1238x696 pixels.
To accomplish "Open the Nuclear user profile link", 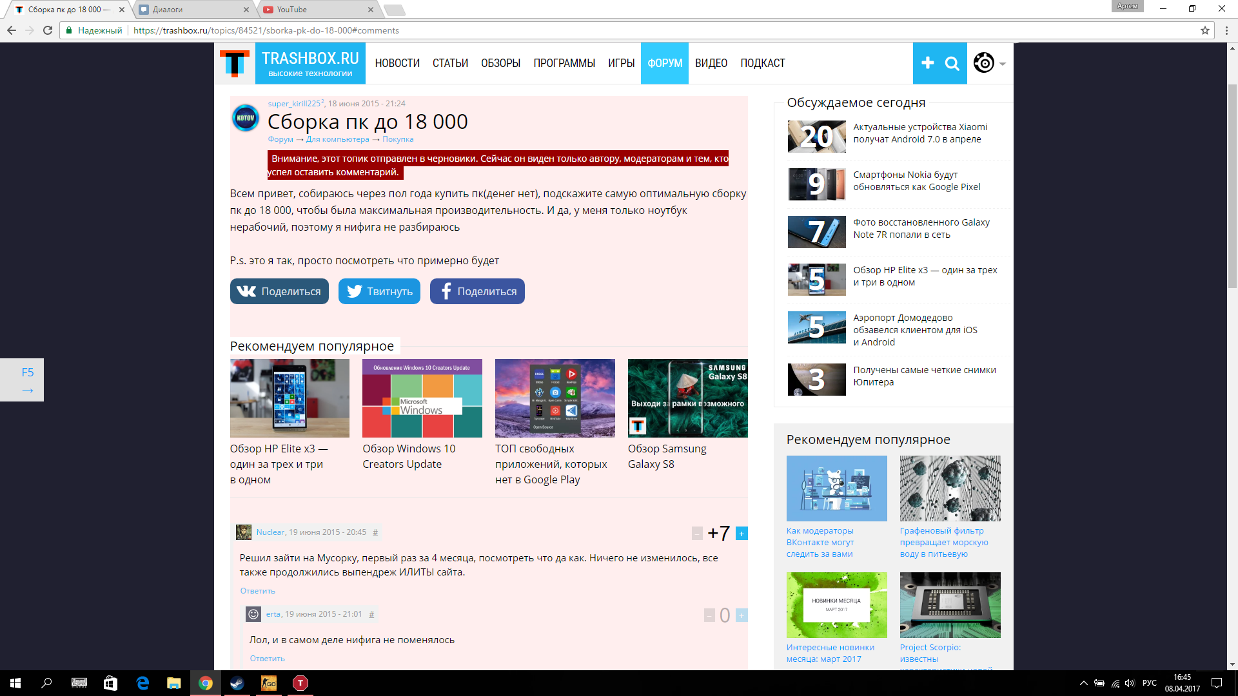I will click(x=270, y=532).
